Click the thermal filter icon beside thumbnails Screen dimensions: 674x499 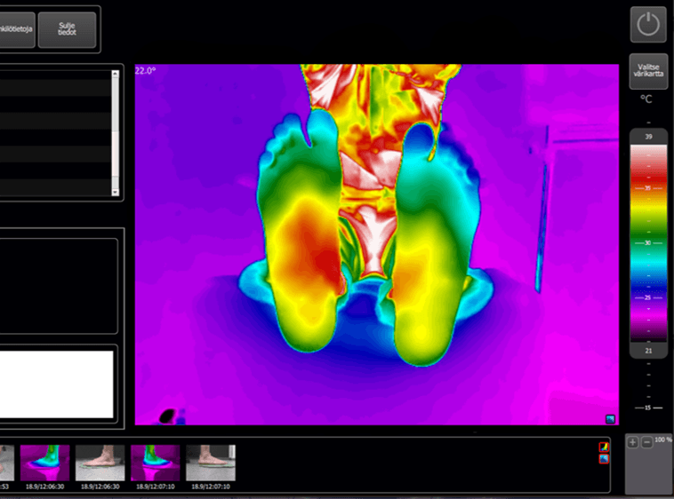(605, 447)
